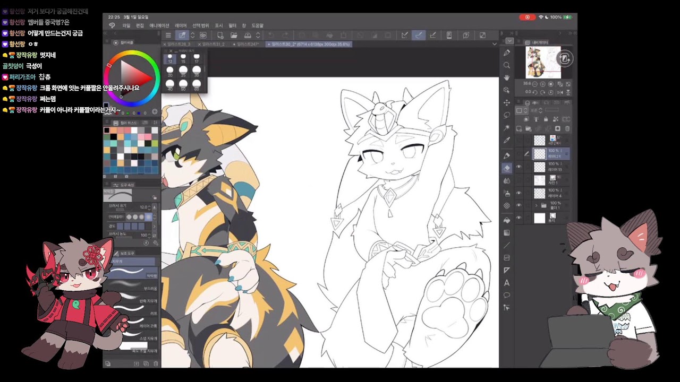Open the hamburger command bar menu

(x=168, y=36)
